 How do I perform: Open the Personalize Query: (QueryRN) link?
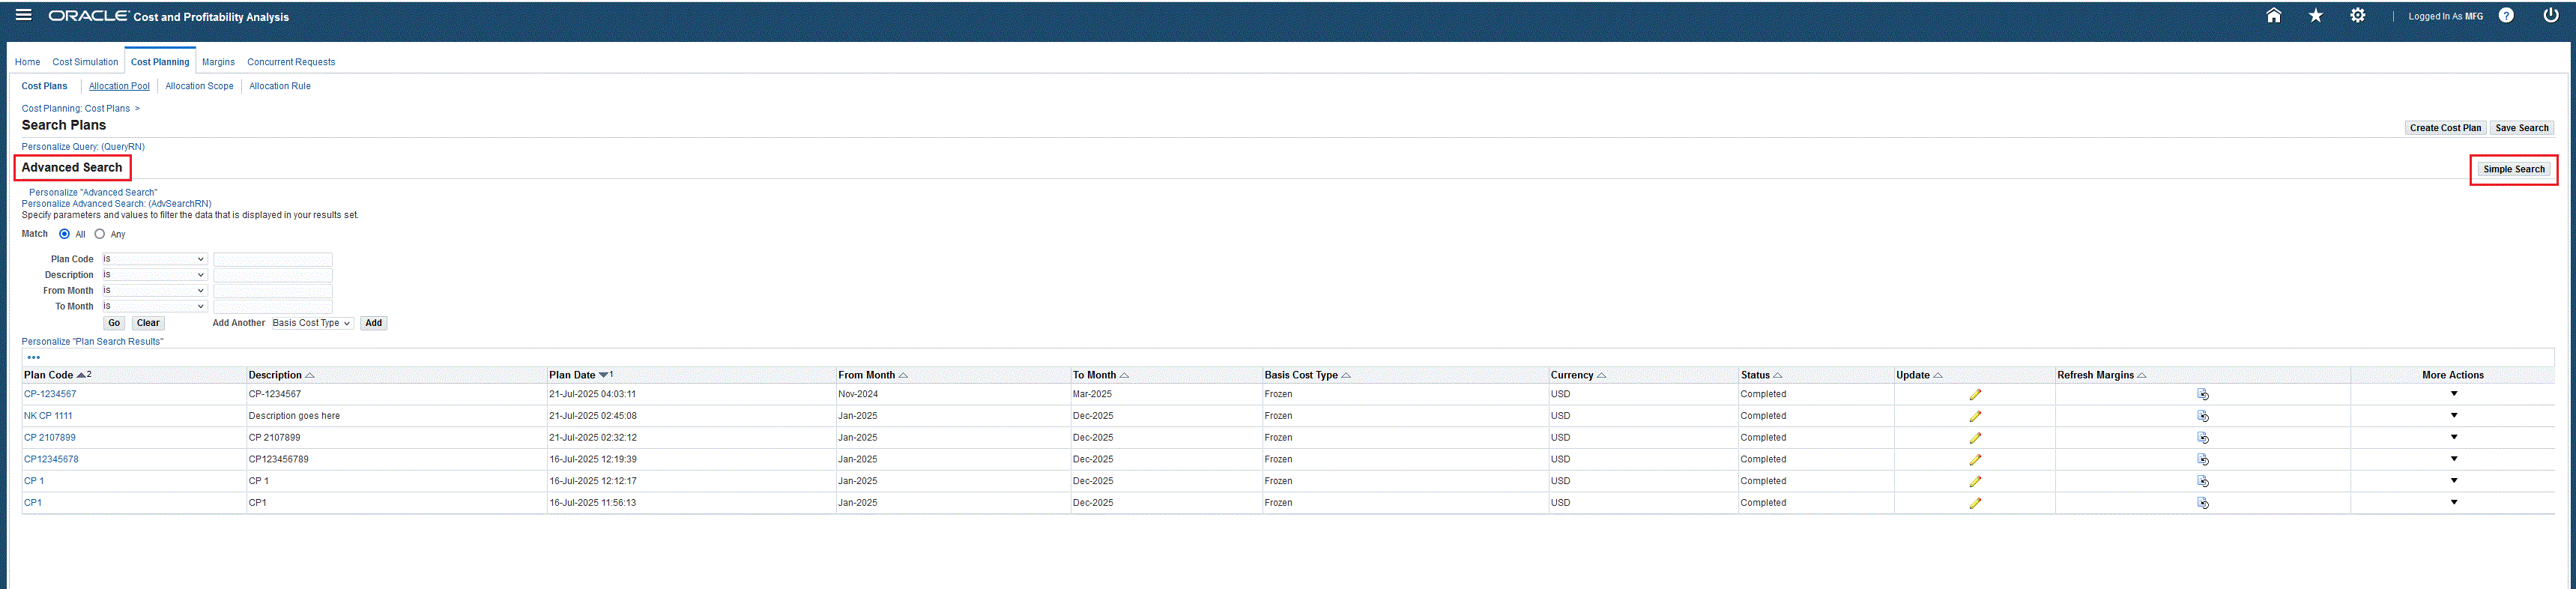pos(83,147)
